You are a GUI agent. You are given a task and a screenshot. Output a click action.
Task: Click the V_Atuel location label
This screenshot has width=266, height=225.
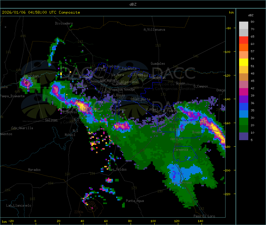[152, 109]
